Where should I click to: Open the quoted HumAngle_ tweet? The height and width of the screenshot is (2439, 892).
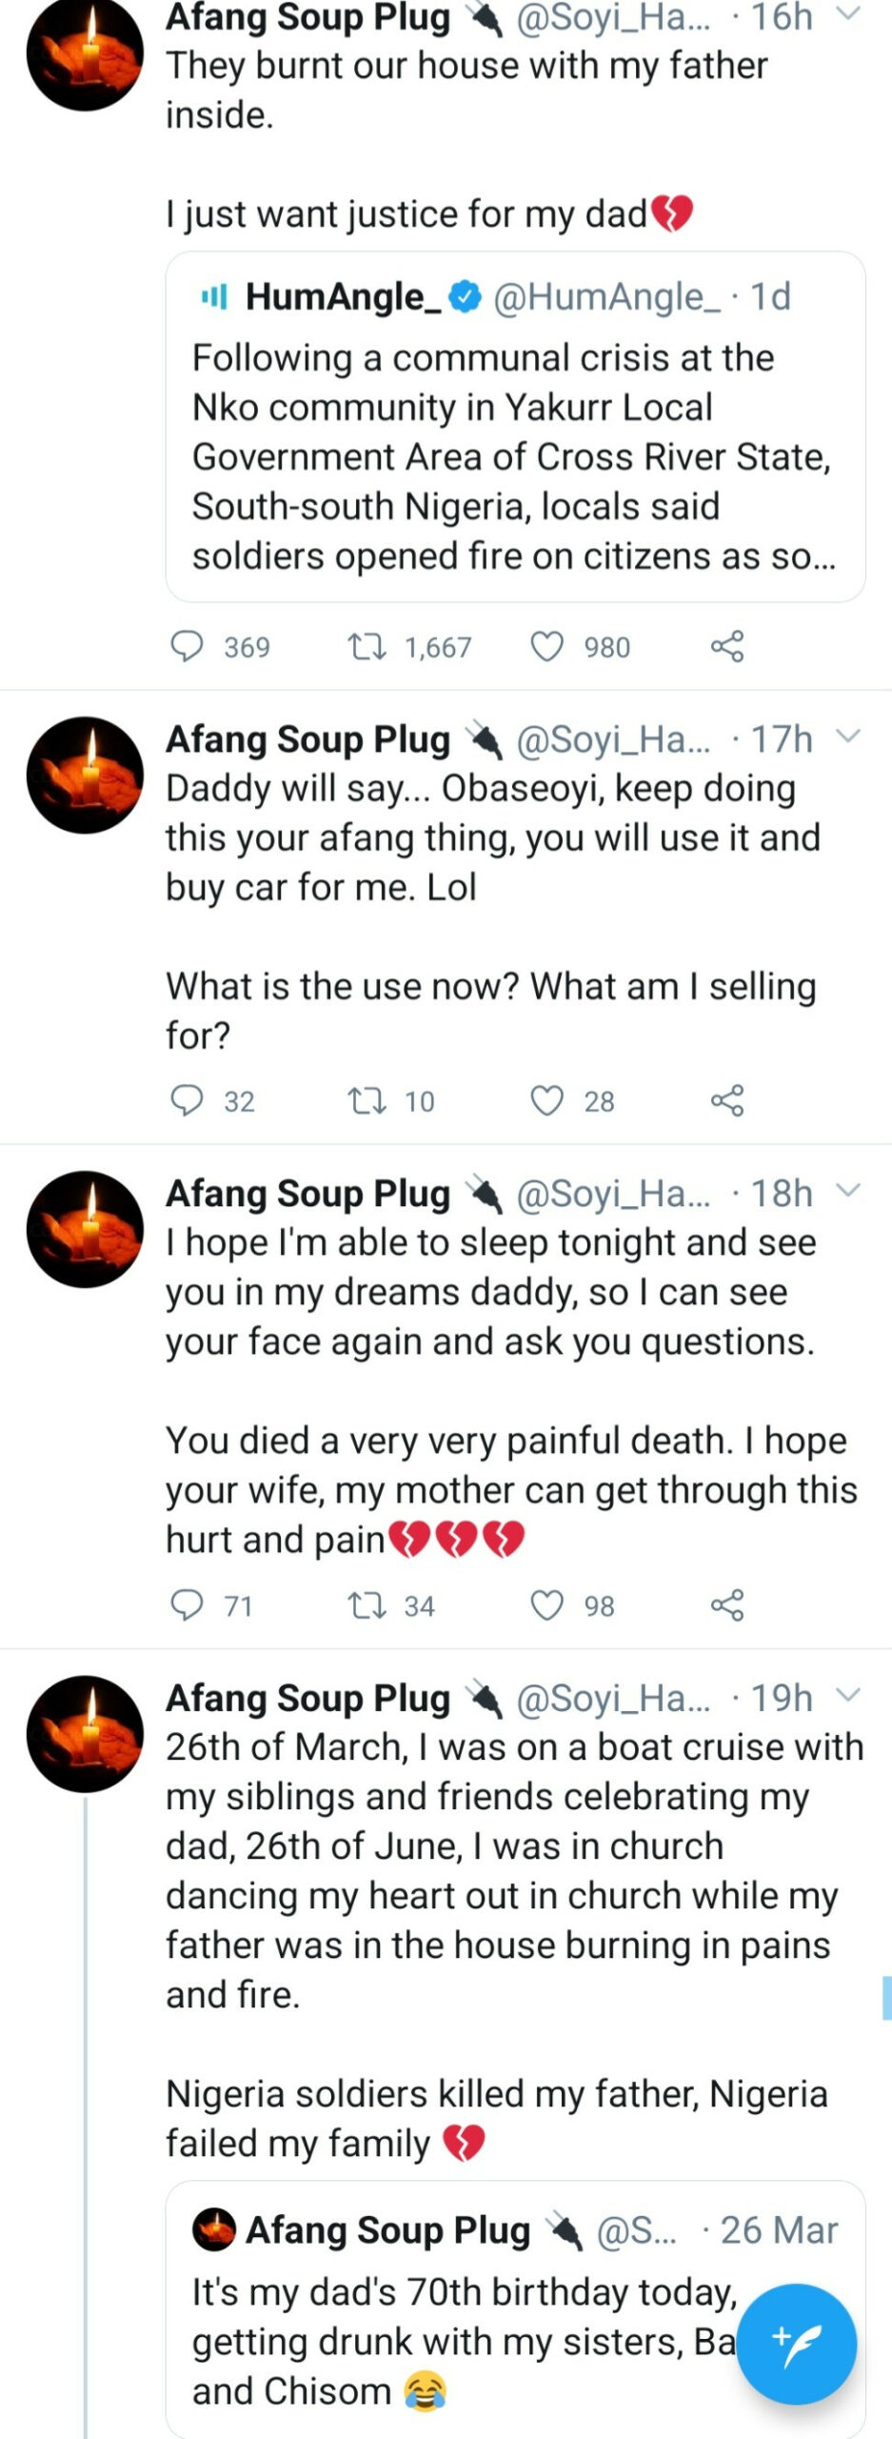[515, 427]
